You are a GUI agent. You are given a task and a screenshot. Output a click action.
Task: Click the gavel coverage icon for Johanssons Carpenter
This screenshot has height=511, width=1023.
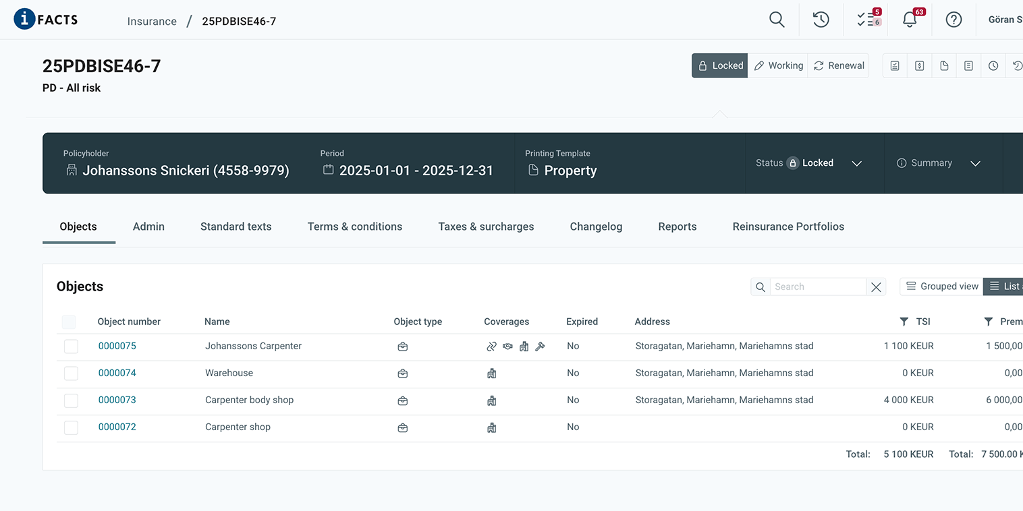(x=540, y=347)
